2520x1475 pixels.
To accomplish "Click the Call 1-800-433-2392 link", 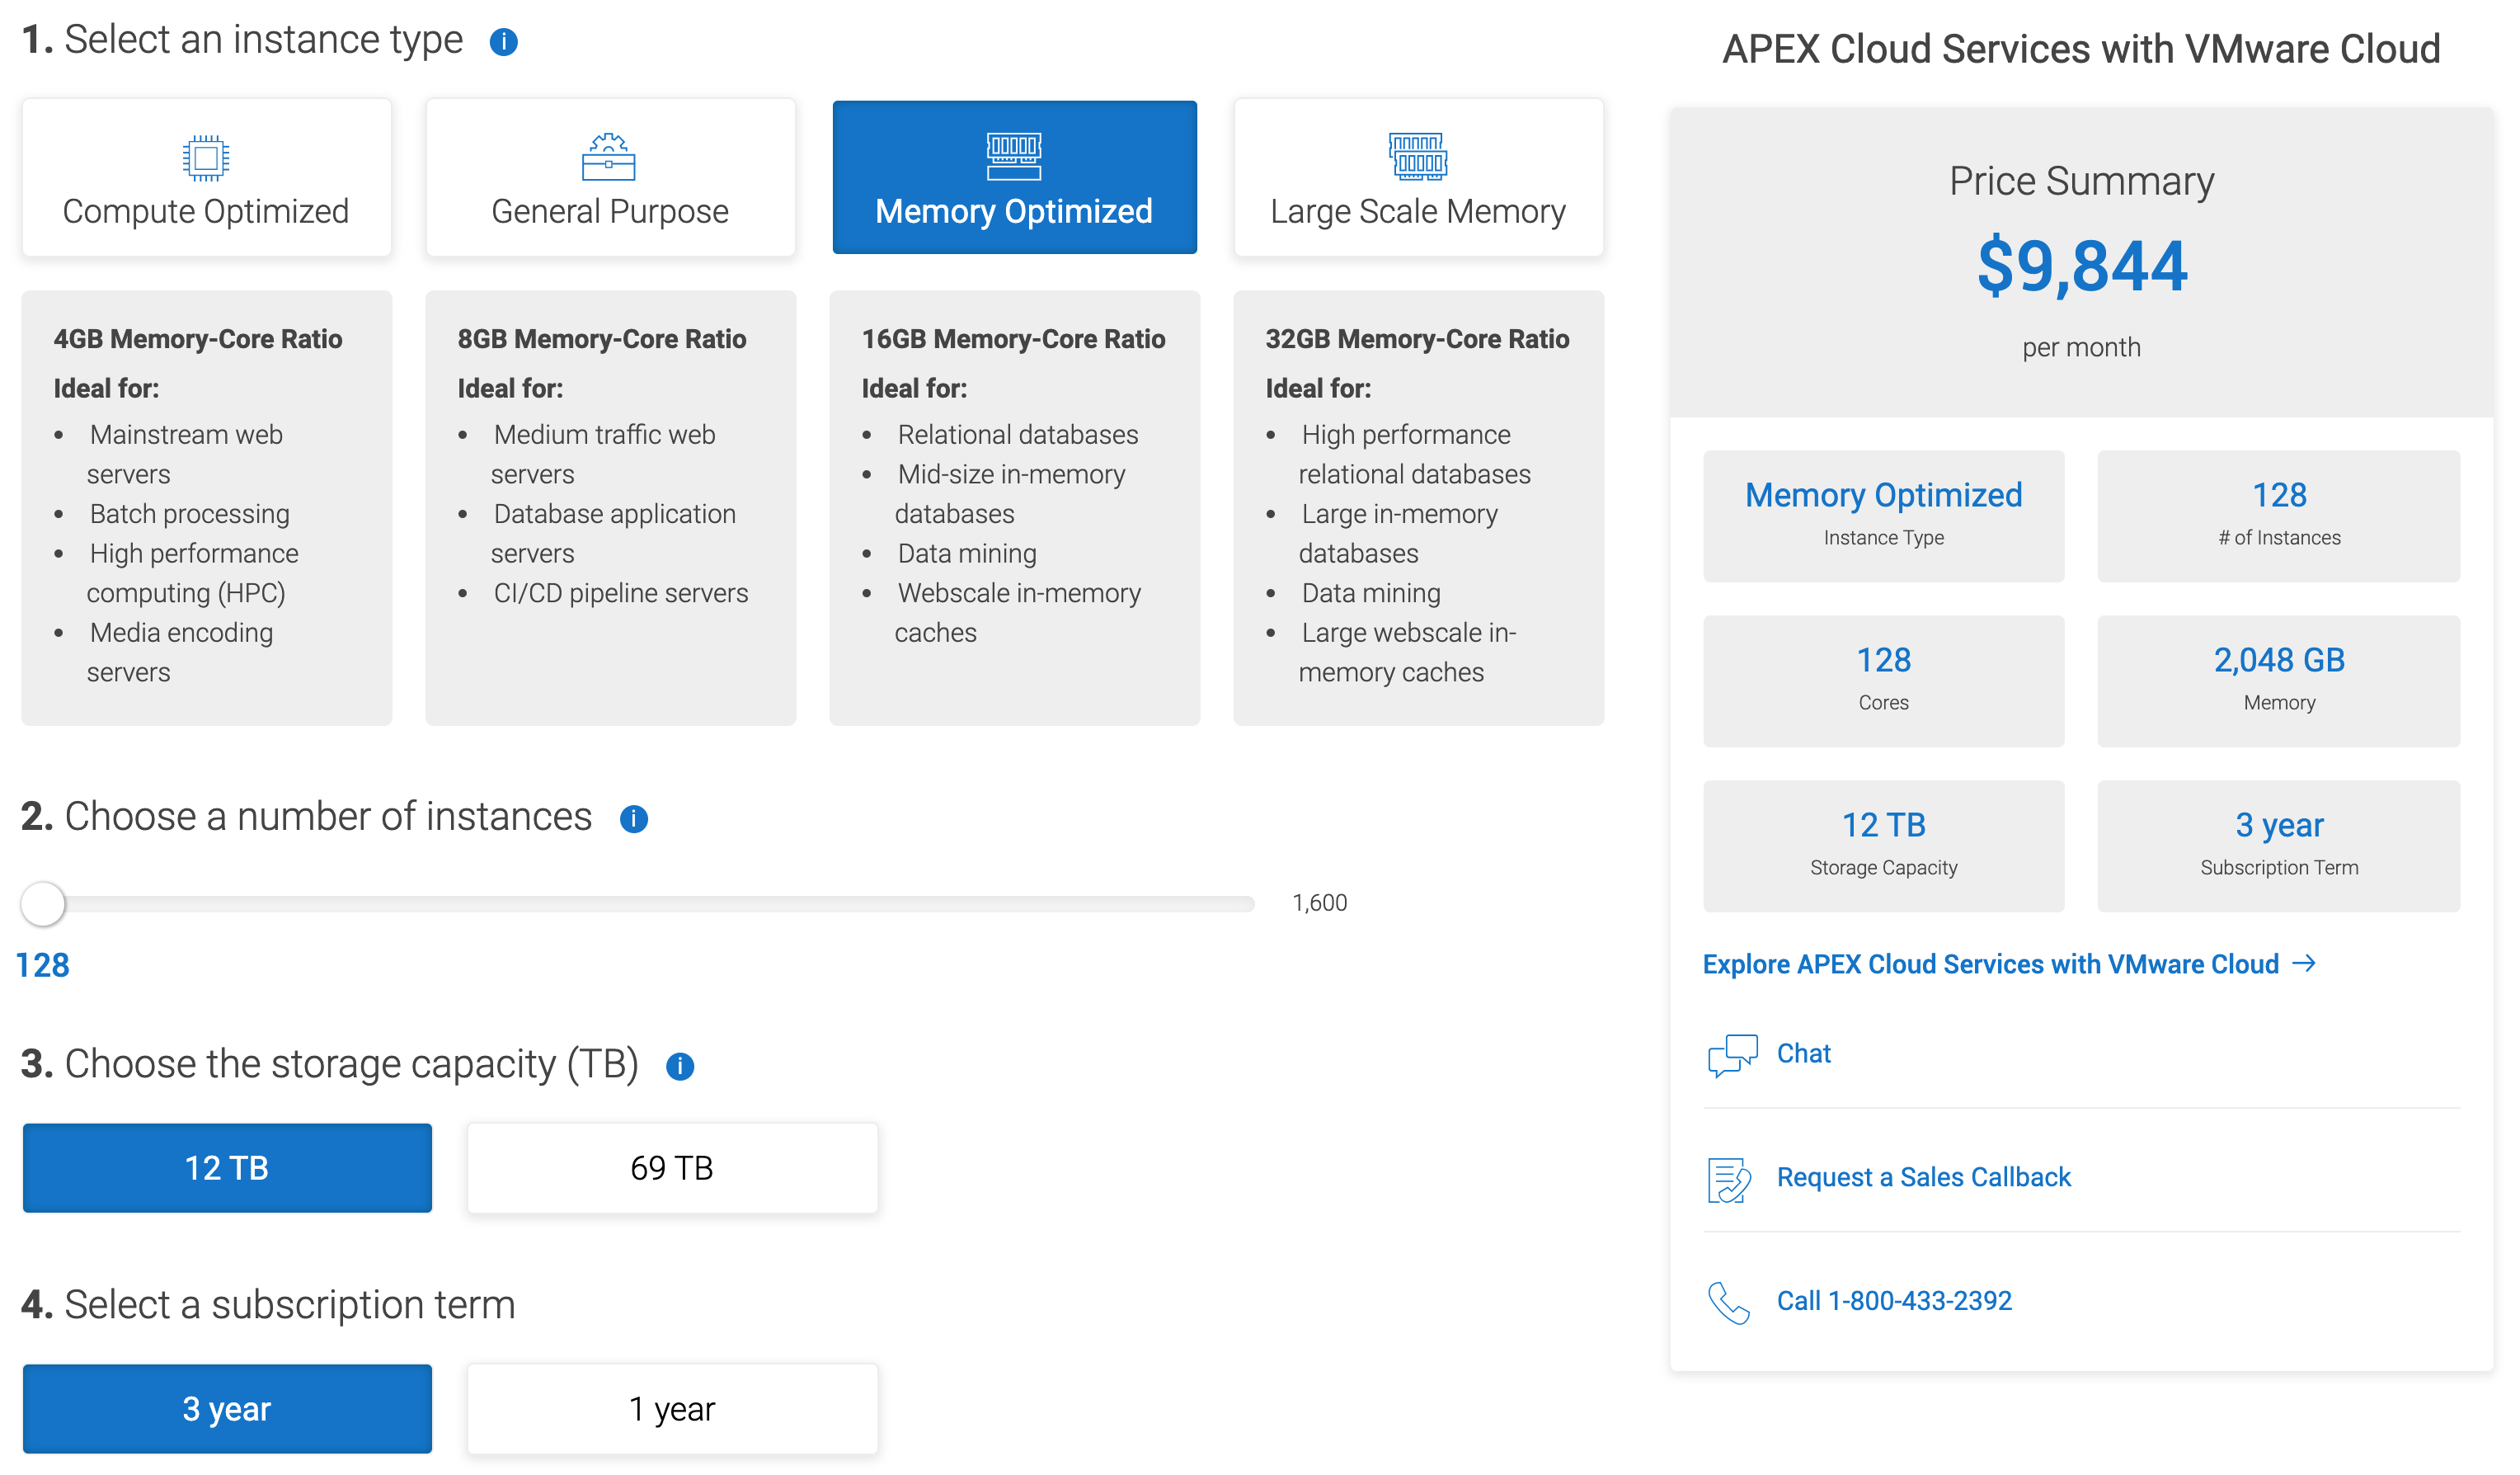I will pyautogui.click(x=1893, y=1301).
